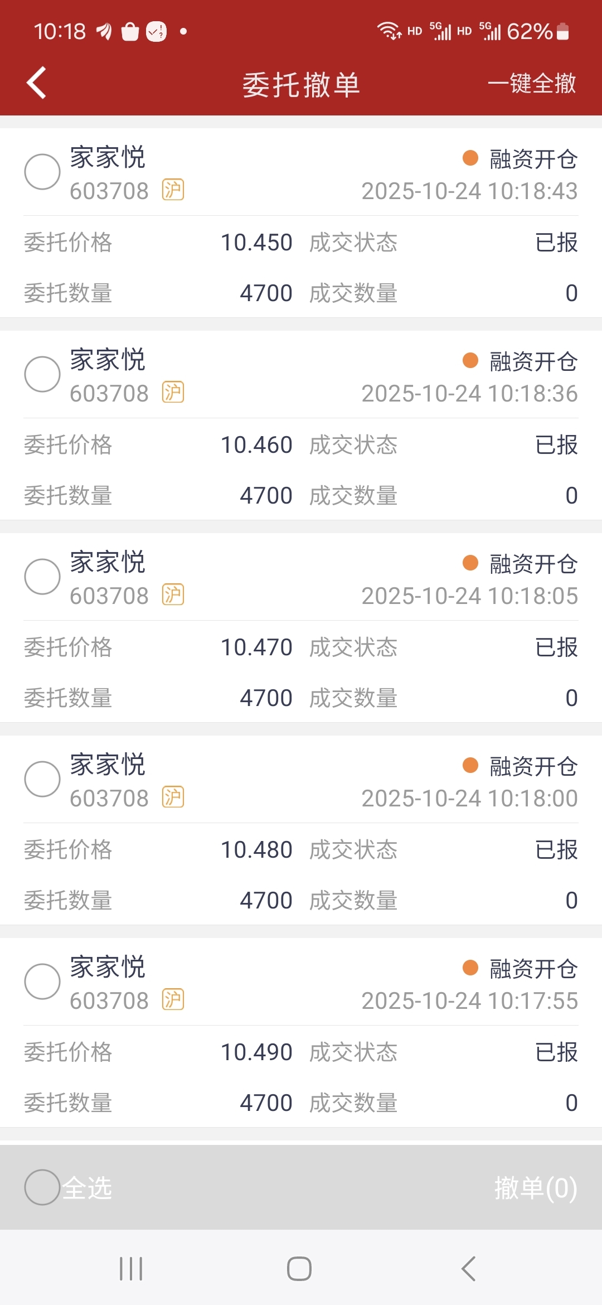
Task: Tap the 沪 badge on the first order
Action: (173, 190)
